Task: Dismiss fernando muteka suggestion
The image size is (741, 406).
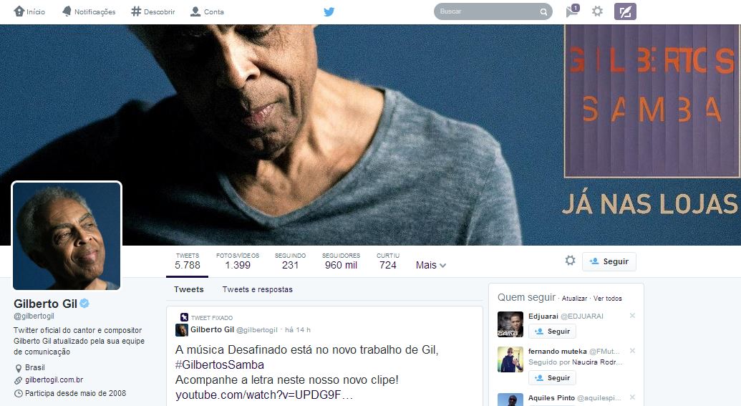Action: pyautogui.click(x=632, y=351)
